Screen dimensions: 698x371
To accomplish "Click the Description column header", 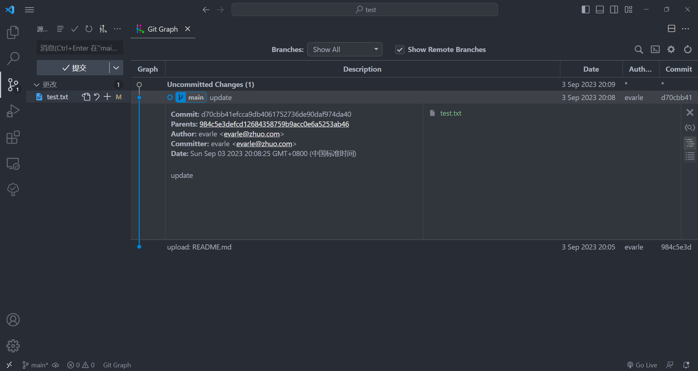I will [x=362, y=69].
